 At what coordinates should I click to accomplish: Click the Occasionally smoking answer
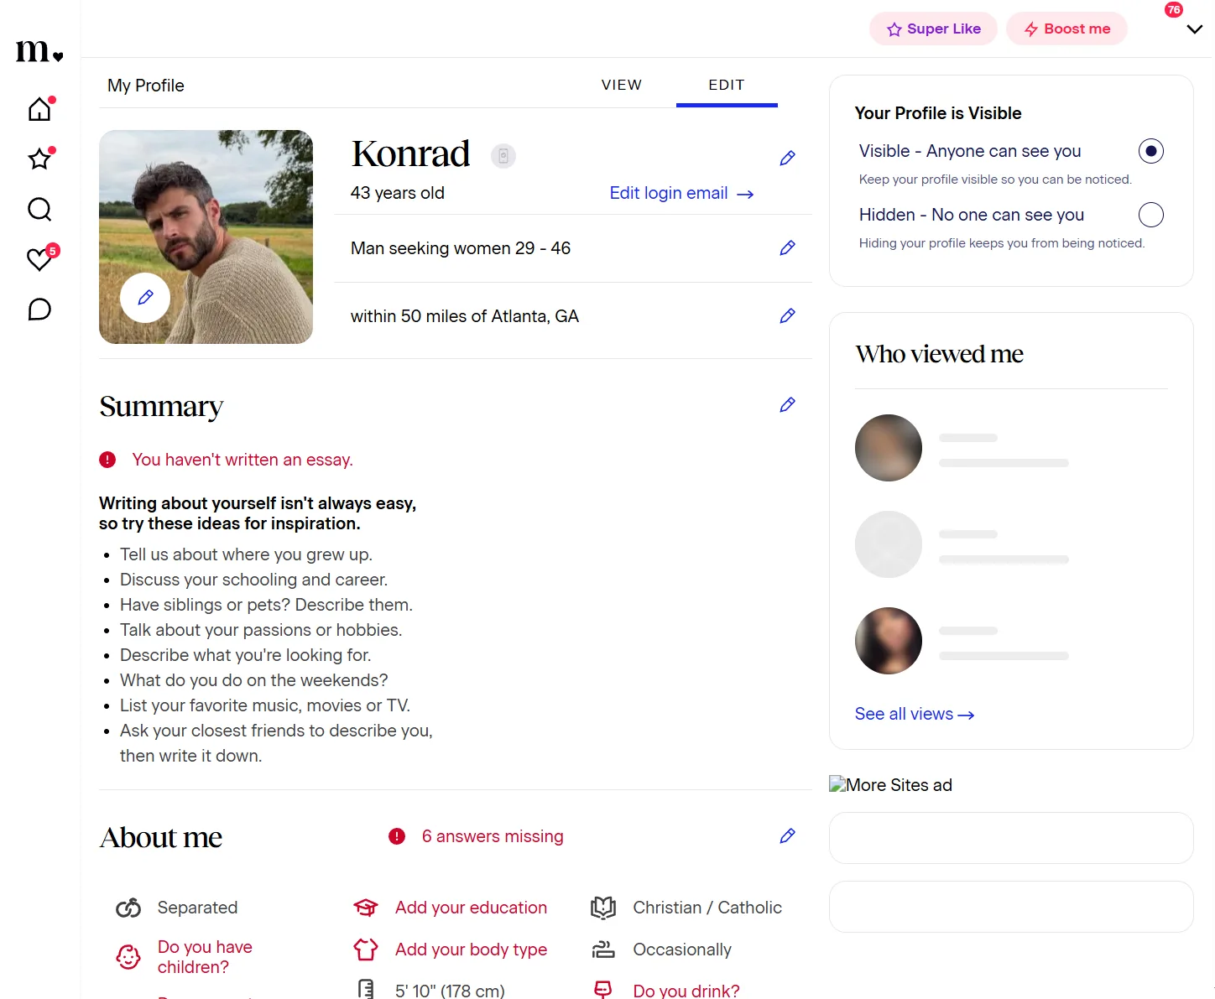click(x=682, y=950)
